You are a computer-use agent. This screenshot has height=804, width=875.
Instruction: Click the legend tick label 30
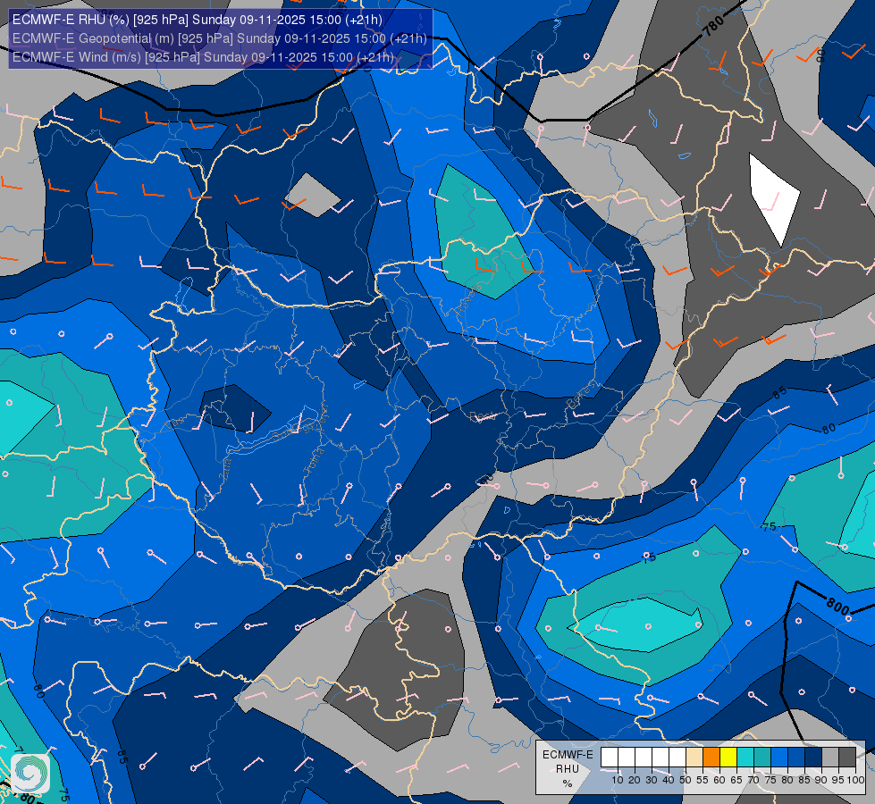pos(652,780)
